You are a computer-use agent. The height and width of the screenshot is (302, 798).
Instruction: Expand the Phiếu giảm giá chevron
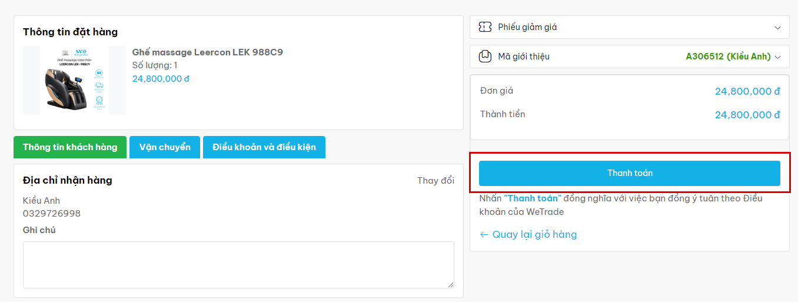tap(778, 27)
